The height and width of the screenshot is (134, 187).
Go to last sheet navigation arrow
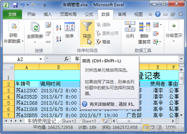[x=21, y=121]
